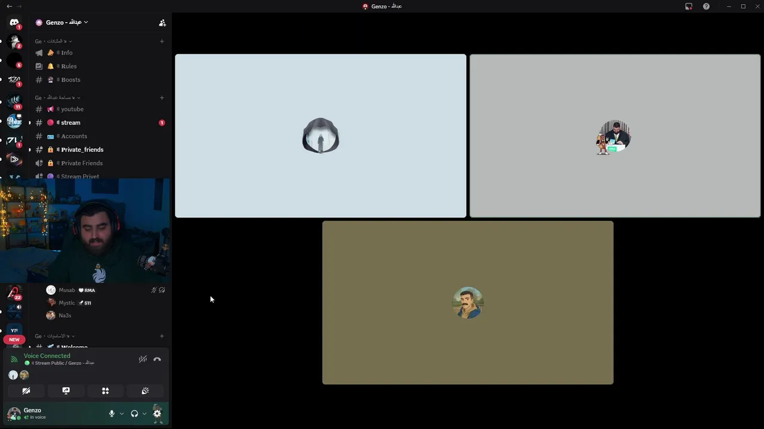Image resolution: width=764 pixels, height=429 pixels.
Task: Disconnect from voice with hang-up icon
Action: pyautogui.click(x=157, y=359)
